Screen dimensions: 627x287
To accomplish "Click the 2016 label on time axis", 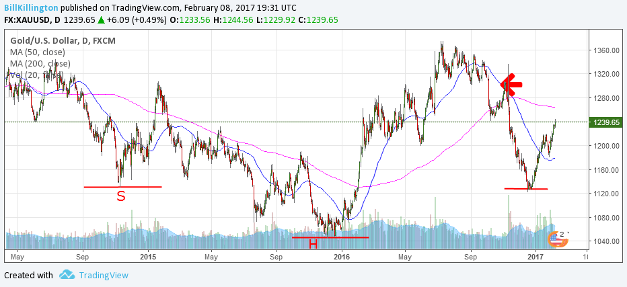I will pos(342,256).
